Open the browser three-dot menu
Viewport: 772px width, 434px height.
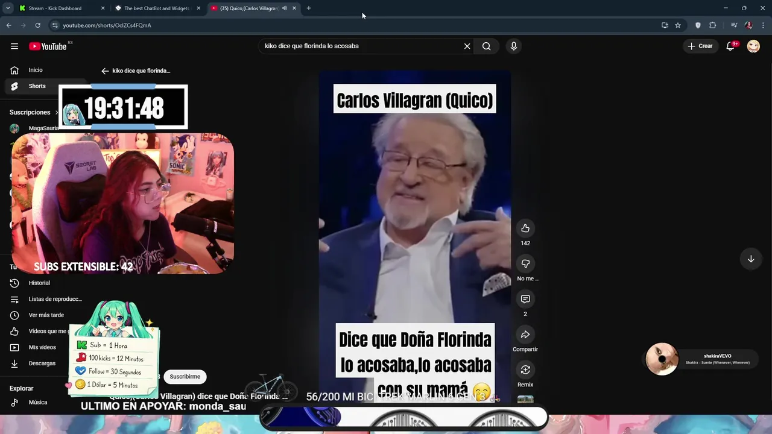tap(763, 25)
